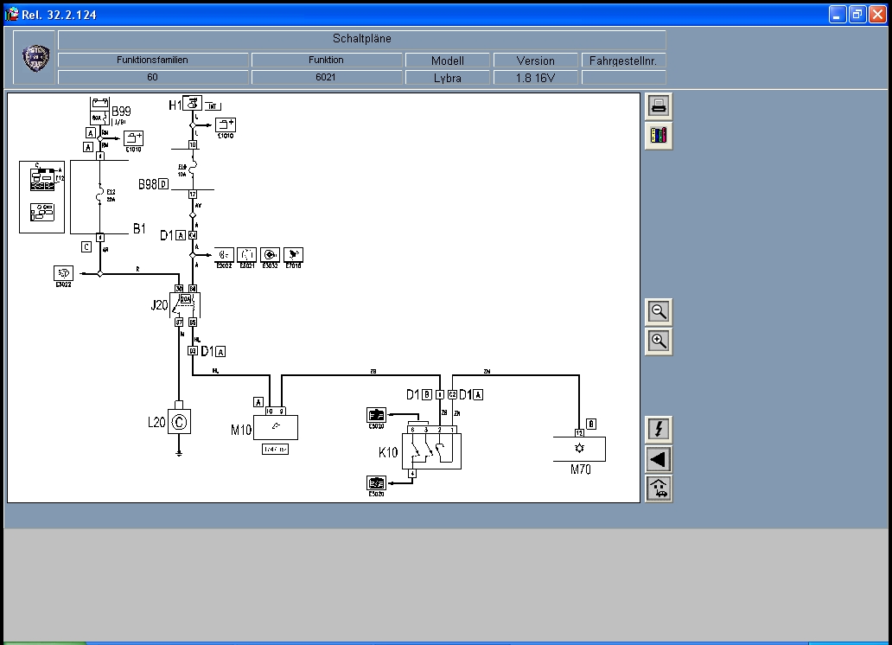Return home with the house-car icon

pos(658,489)
